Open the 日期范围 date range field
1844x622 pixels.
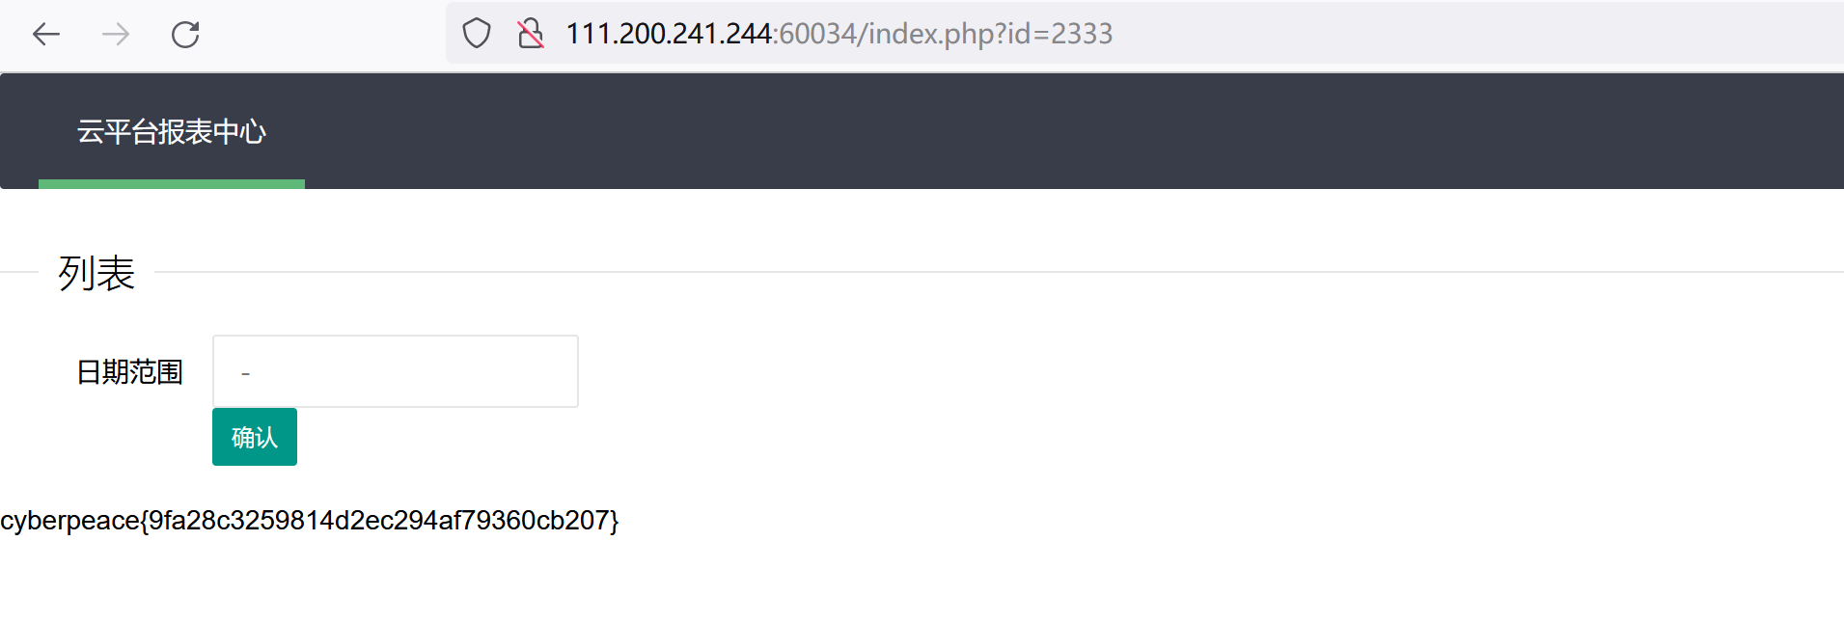click(395, 371)
